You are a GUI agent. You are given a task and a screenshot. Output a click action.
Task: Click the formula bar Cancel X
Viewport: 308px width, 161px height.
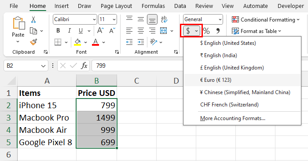pyautogui.click(x=63, y=66)
